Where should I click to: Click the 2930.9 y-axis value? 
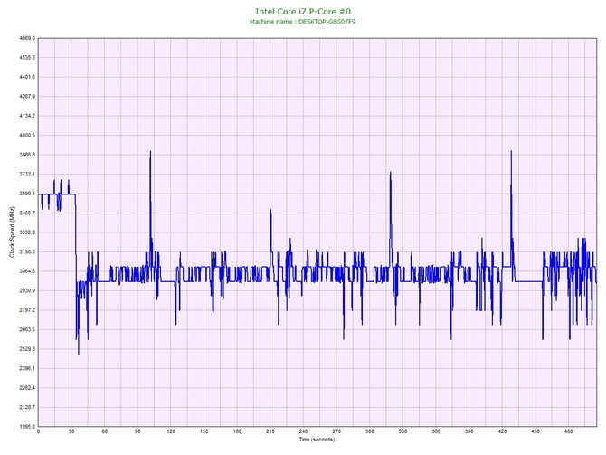(27, 290)
